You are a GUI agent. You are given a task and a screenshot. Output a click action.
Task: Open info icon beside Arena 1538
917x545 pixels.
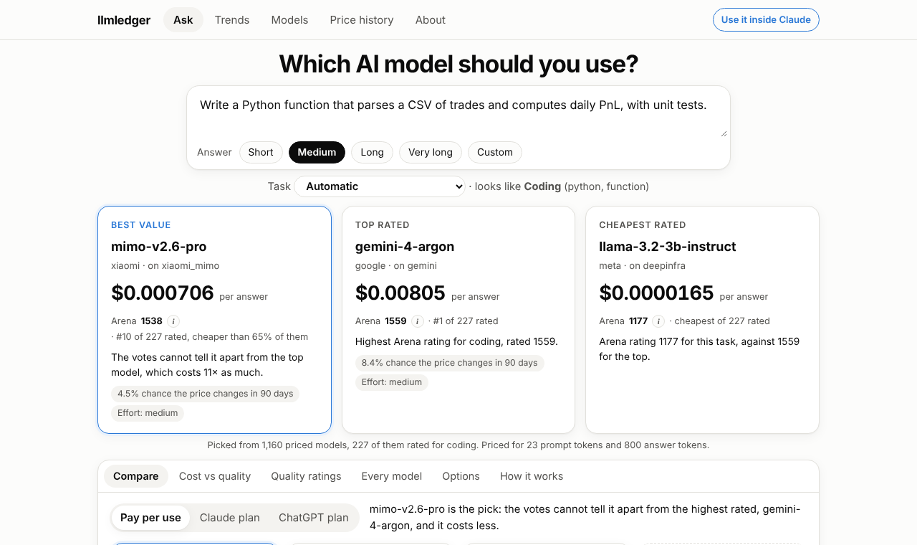(x=173, y=321)
